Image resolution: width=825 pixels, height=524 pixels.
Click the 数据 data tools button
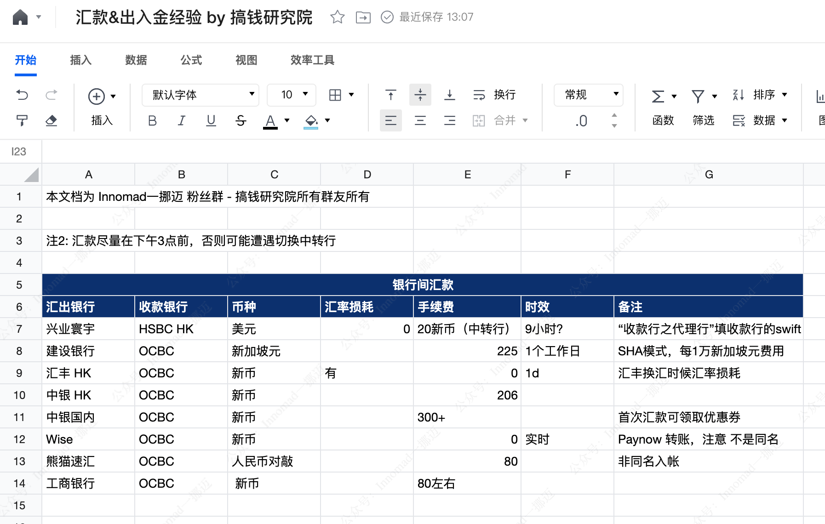pos(760,121)
